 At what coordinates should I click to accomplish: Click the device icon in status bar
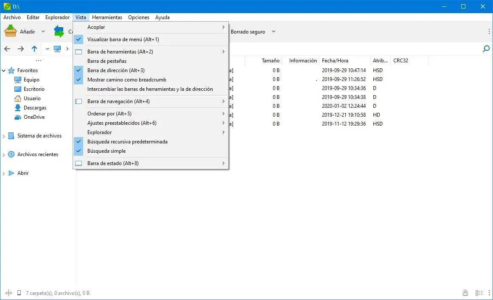[19, 293]
